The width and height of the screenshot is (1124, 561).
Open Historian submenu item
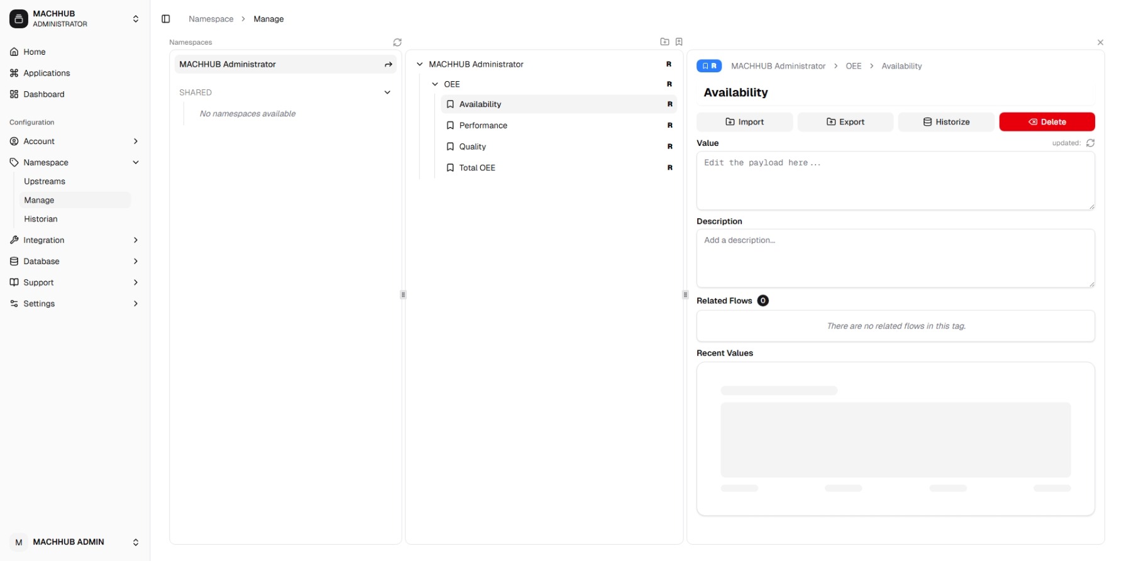(75, 219)
